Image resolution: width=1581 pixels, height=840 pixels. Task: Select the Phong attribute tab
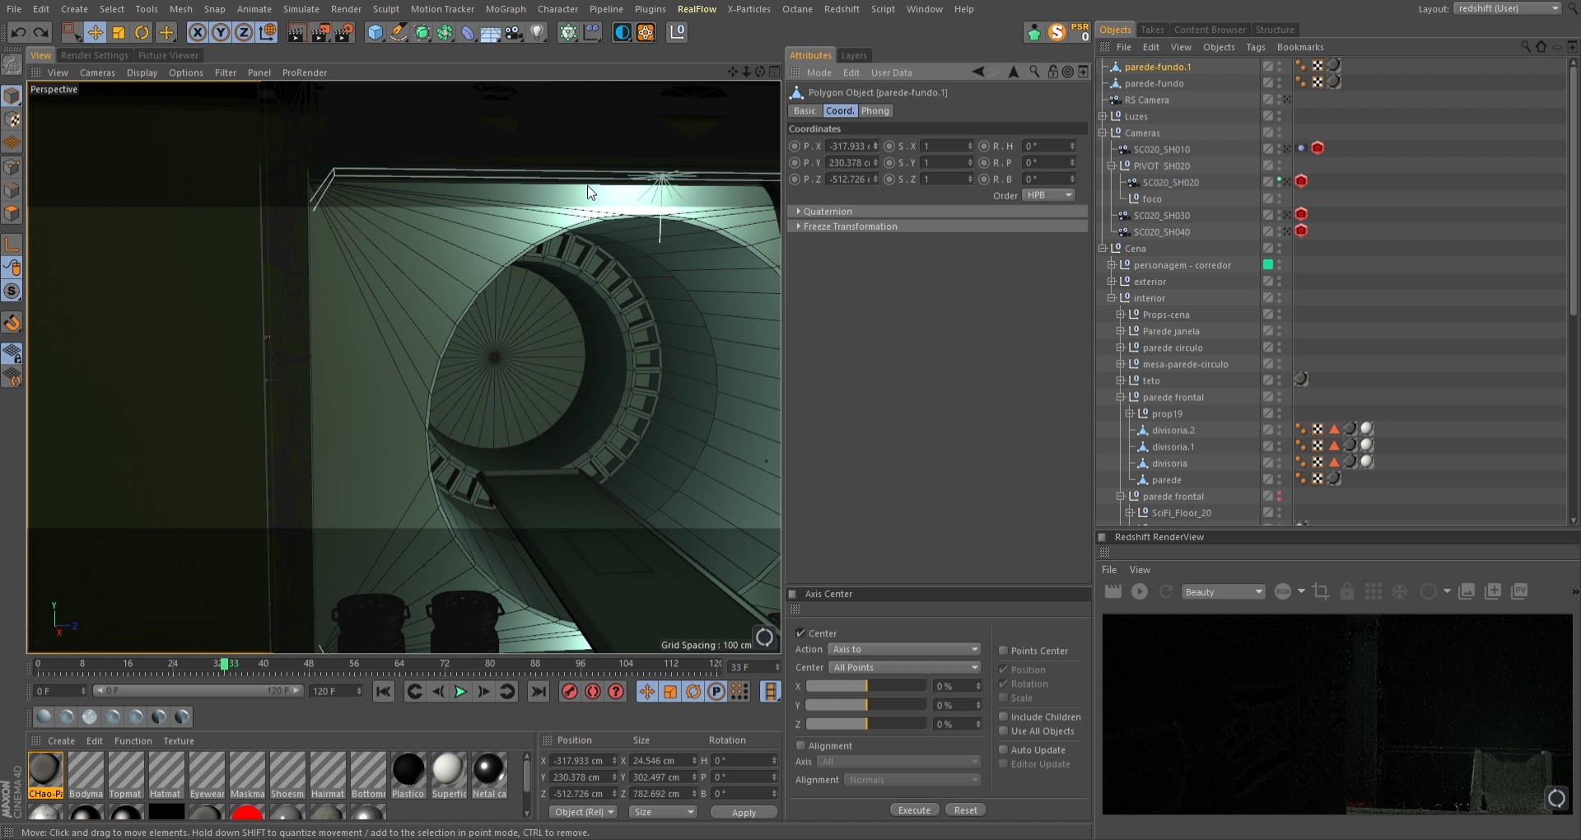click(875, 110)
